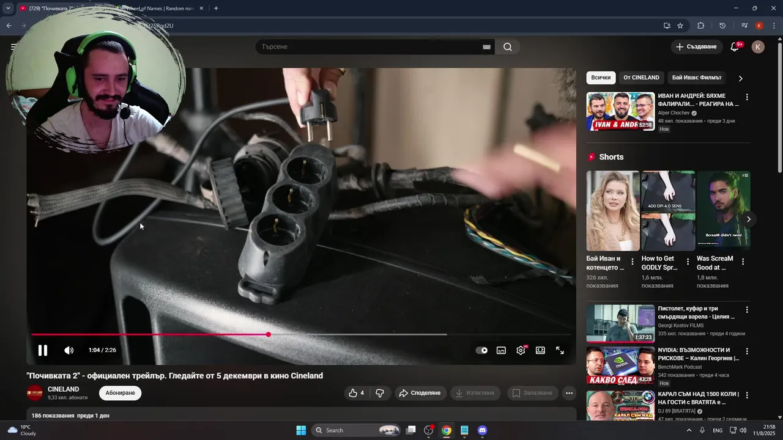Open Discord from the taskbar
Screen dimensions: 783x440
(482, 430)
